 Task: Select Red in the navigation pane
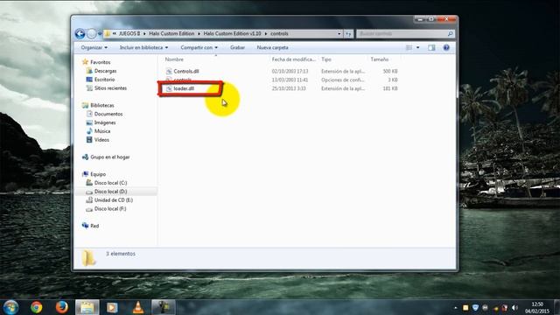point(94,226)
